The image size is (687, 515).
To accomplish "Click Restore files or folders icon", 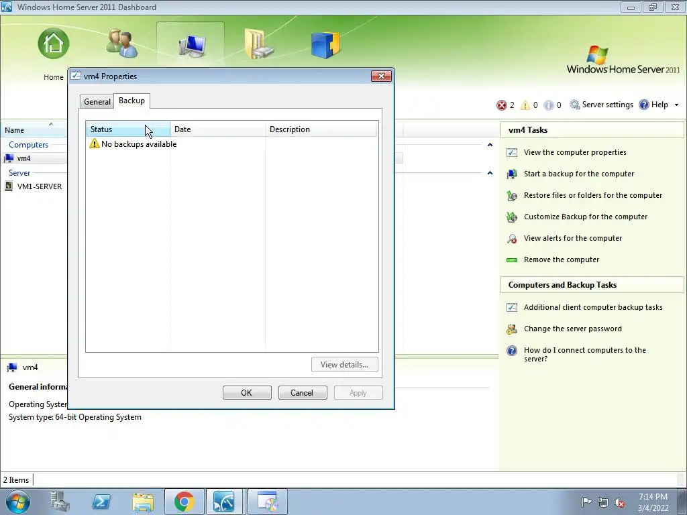I will (512, 195).
